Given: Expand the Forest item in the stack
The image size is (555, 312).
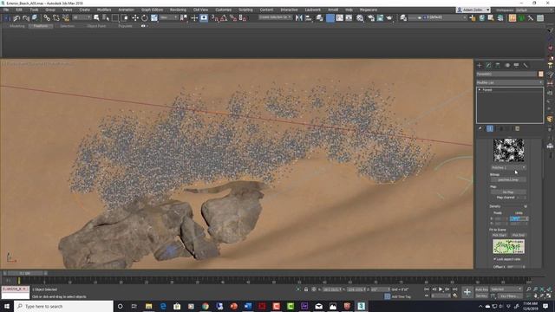Looking at the screenshot, I should 480,90.
